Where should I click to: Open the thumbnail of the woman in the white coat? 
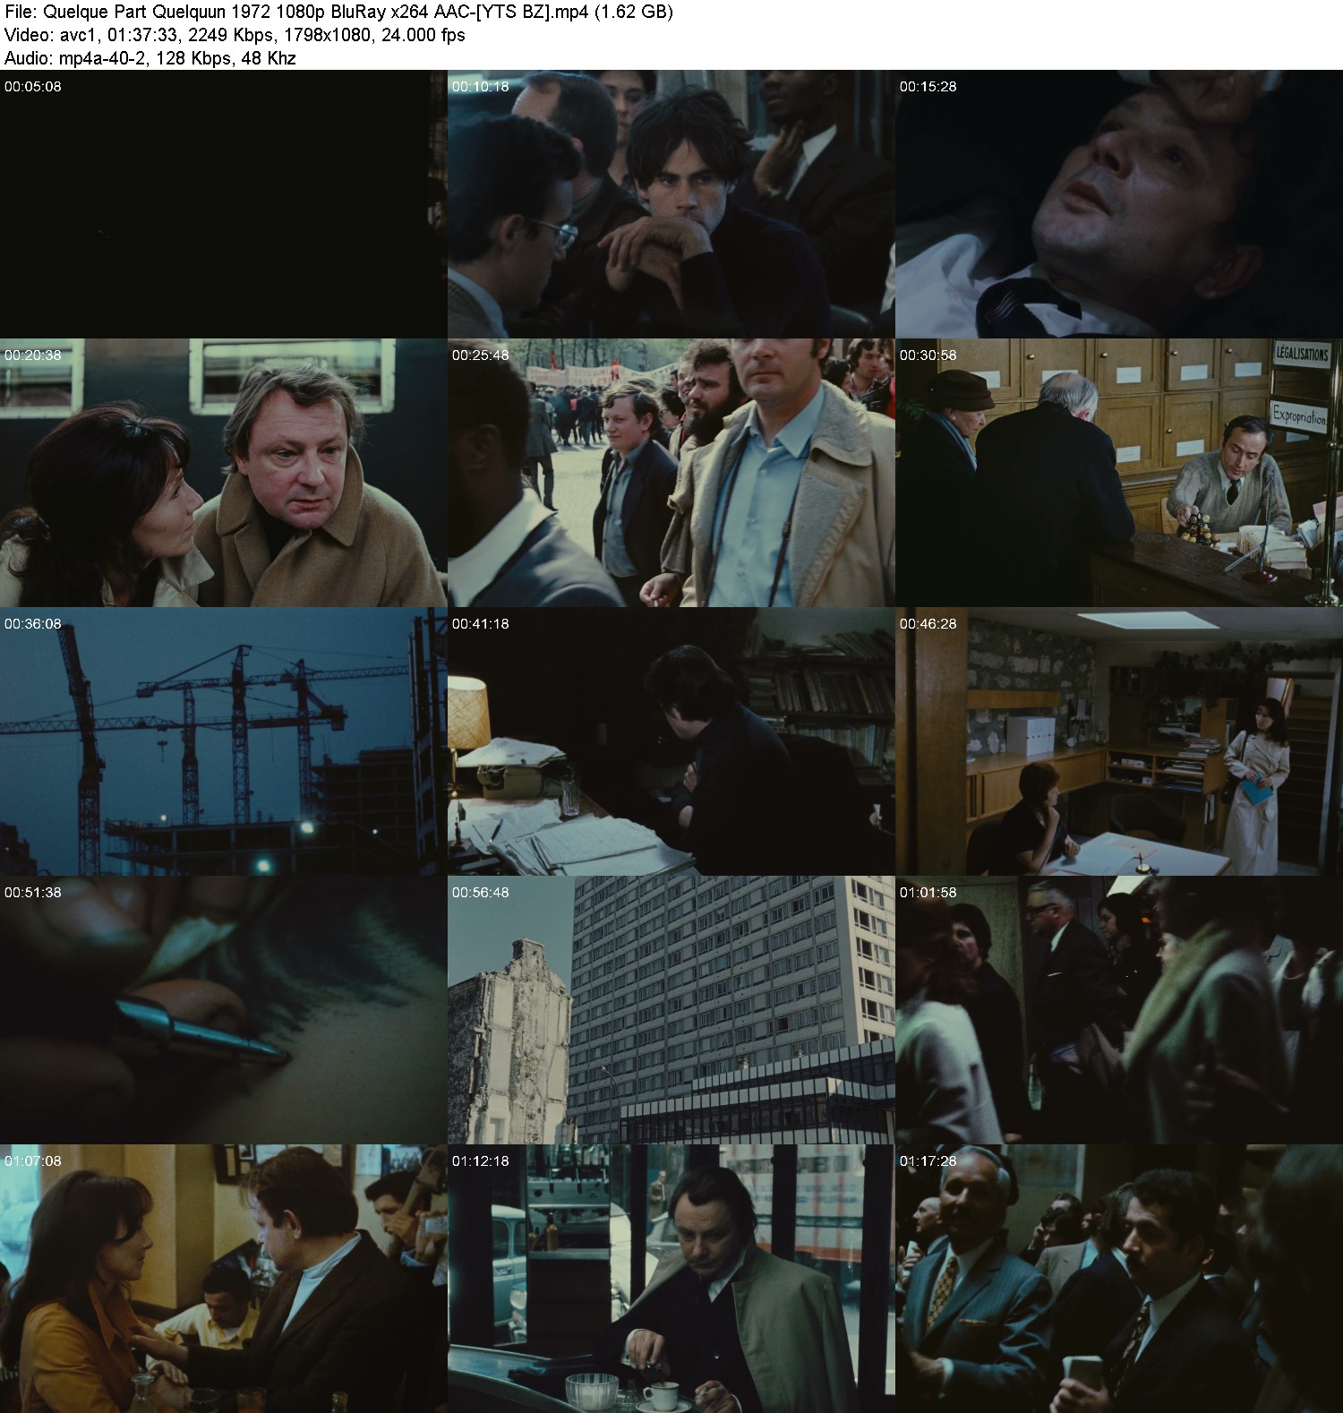tap(1119, 741)
